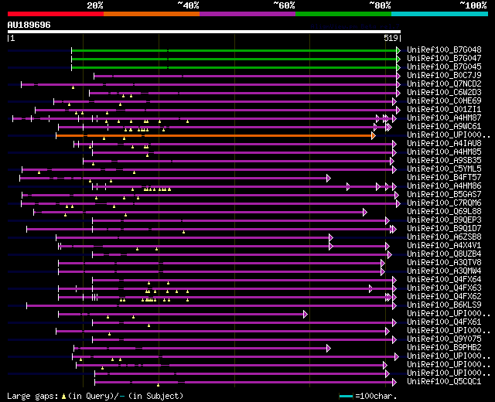This screenshot has width=495, height=402.
Task: Click the cyan ~100% identity legend segment
Action: (x=440, y=14)
